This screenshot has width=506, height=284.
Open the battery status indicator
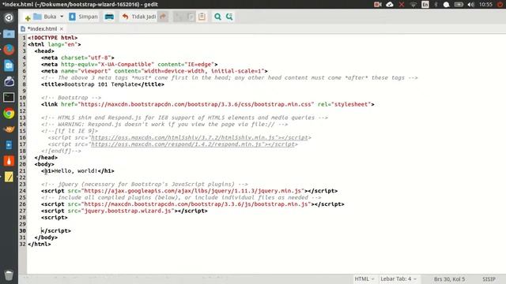point(459,5)
